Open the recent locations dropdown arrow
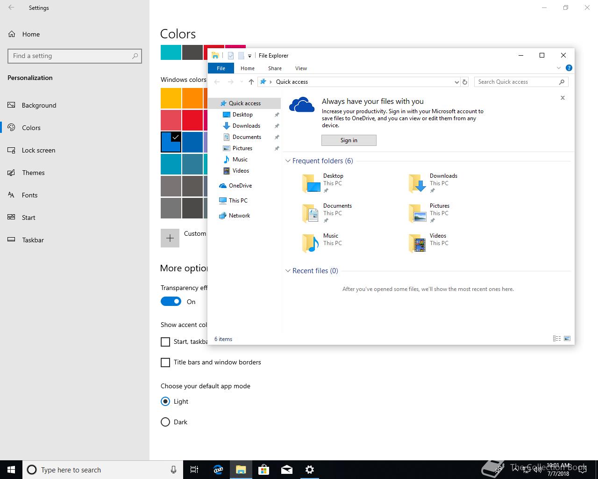Viewport: 598px width, 479px height. pyautogui.click(x=242, y=82)
